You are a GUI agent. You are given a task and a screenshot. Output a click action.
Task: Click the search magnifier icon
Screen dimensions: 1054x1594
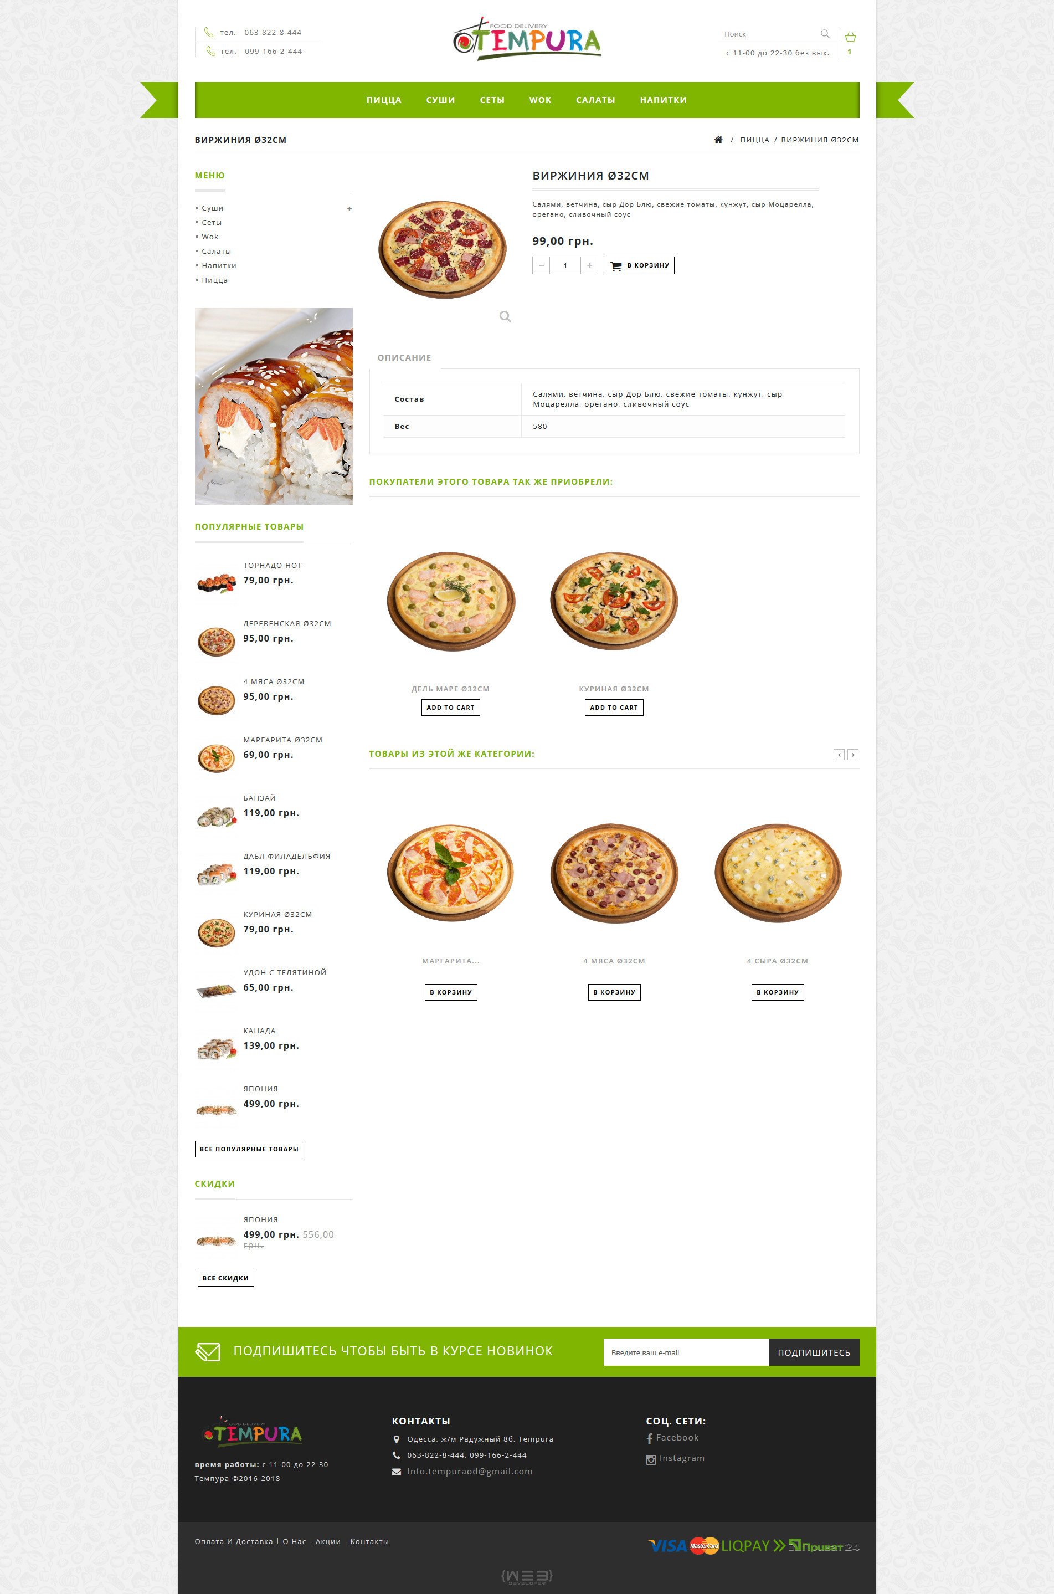pyautogui.click(x=825, y=34)
